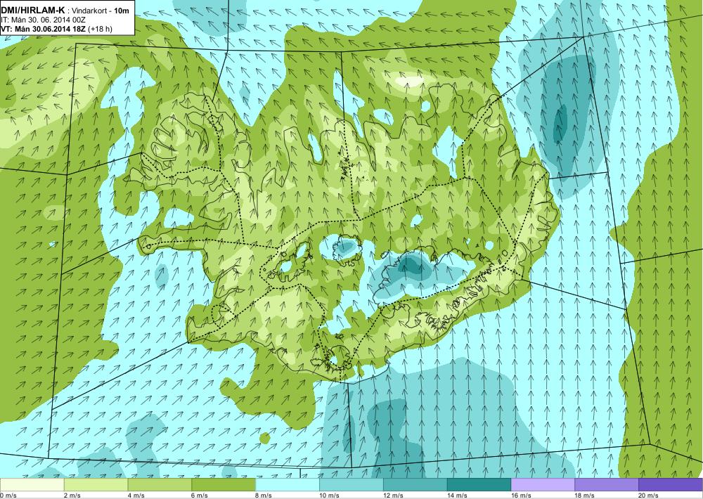Click the legend swatch between 0 and 2 m/s

(32, 485)
